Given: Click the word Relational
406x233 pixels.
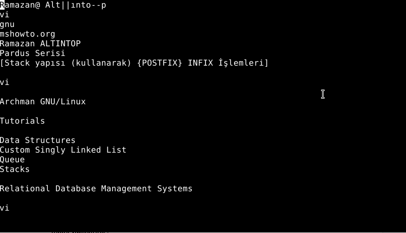Looking at the screenshot, I should click(x=25, y=188).
